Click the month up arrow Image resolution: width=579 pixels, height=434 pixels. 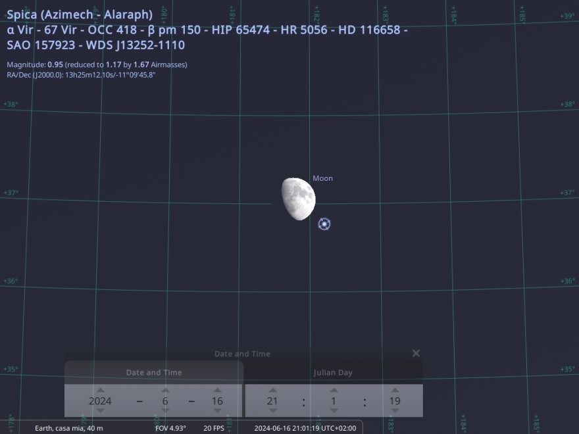pos(165,390)
